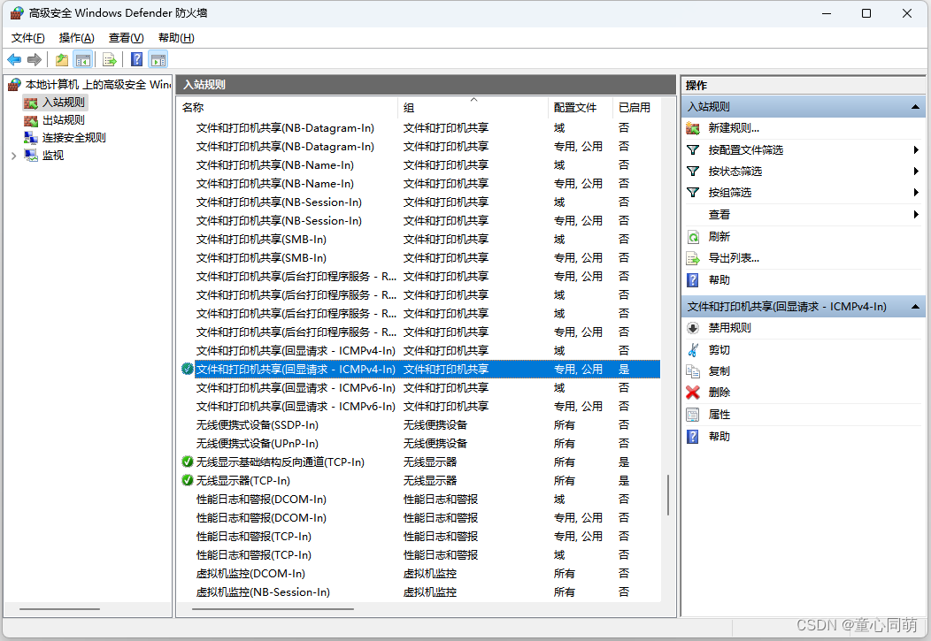Click the vertical scrollbar of rules list
This screenshot has width=931, height=641.
point(668,494)
